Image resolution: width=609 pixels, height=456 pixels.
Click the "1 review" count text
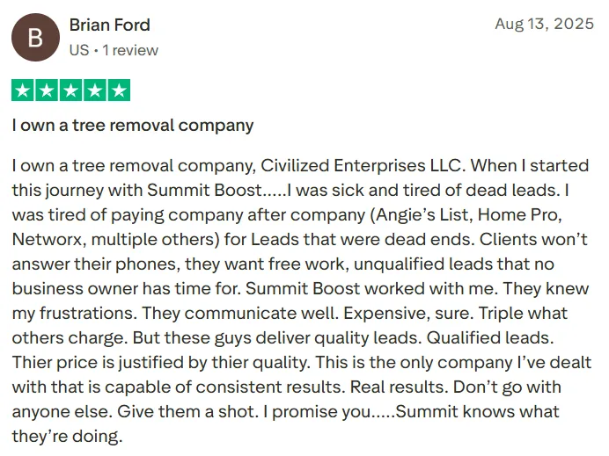pyautogui.click(x=130, y=50)
